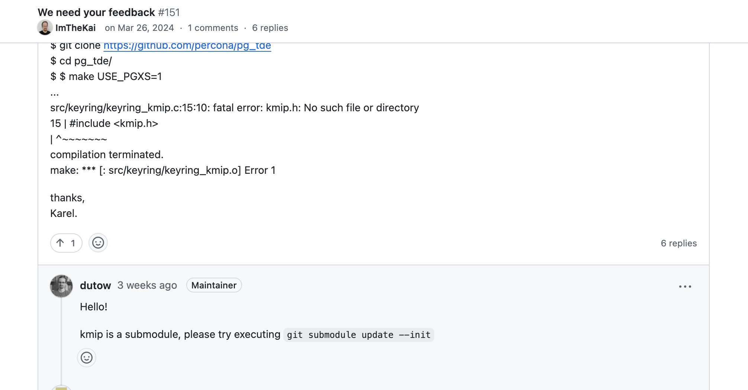The image size is (748, 390).
Task: Click the 'Karel.' signature text
Action: click(64, 213)
